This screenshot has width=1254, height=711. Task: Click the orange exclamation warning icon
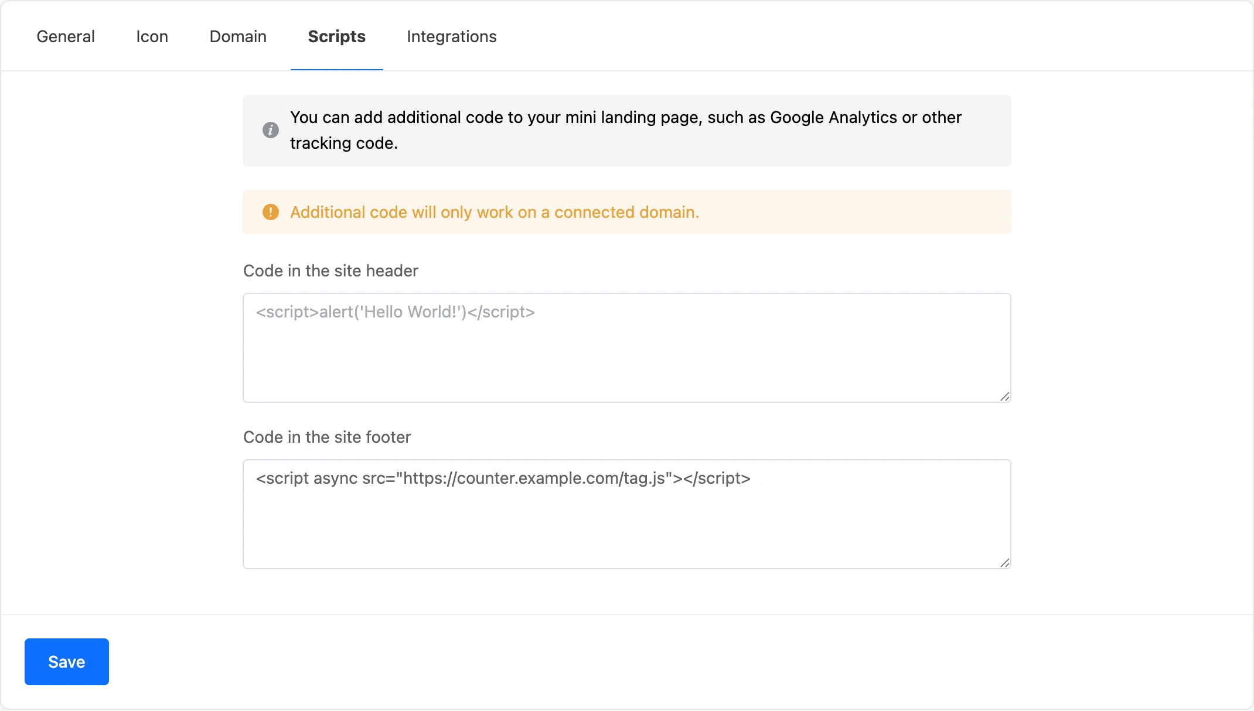point(270,212)
